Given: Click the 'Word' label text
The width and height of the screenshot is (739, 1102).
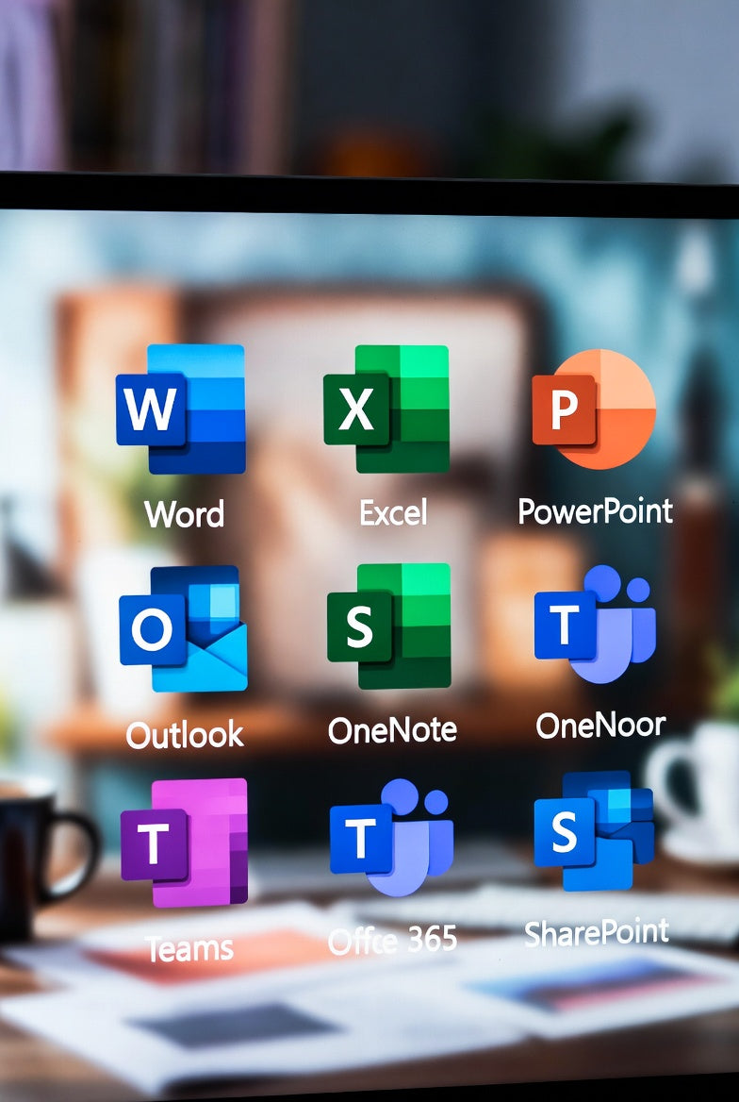Looking at the screenshot, I should (184, 514).
